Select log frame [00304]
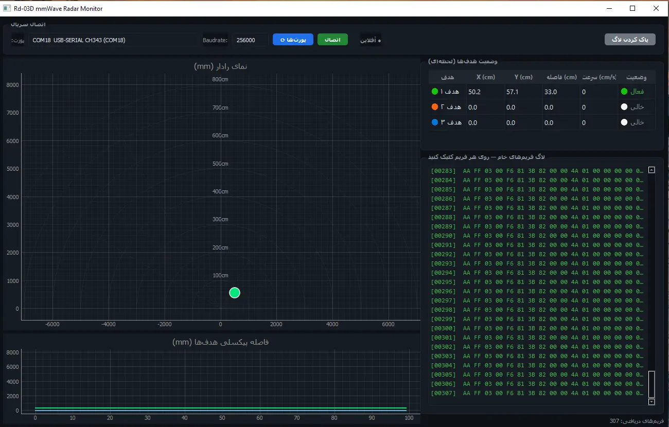This screenshot has height=427, width=669. point(537,365)
